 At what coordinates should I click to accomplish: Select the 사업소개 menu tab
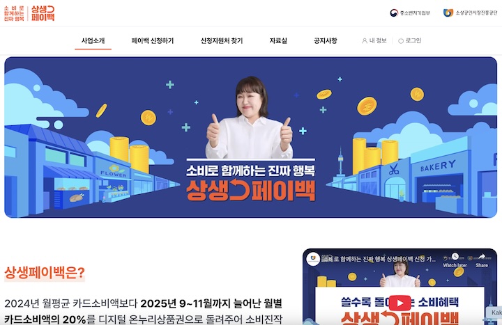(93, 41)
